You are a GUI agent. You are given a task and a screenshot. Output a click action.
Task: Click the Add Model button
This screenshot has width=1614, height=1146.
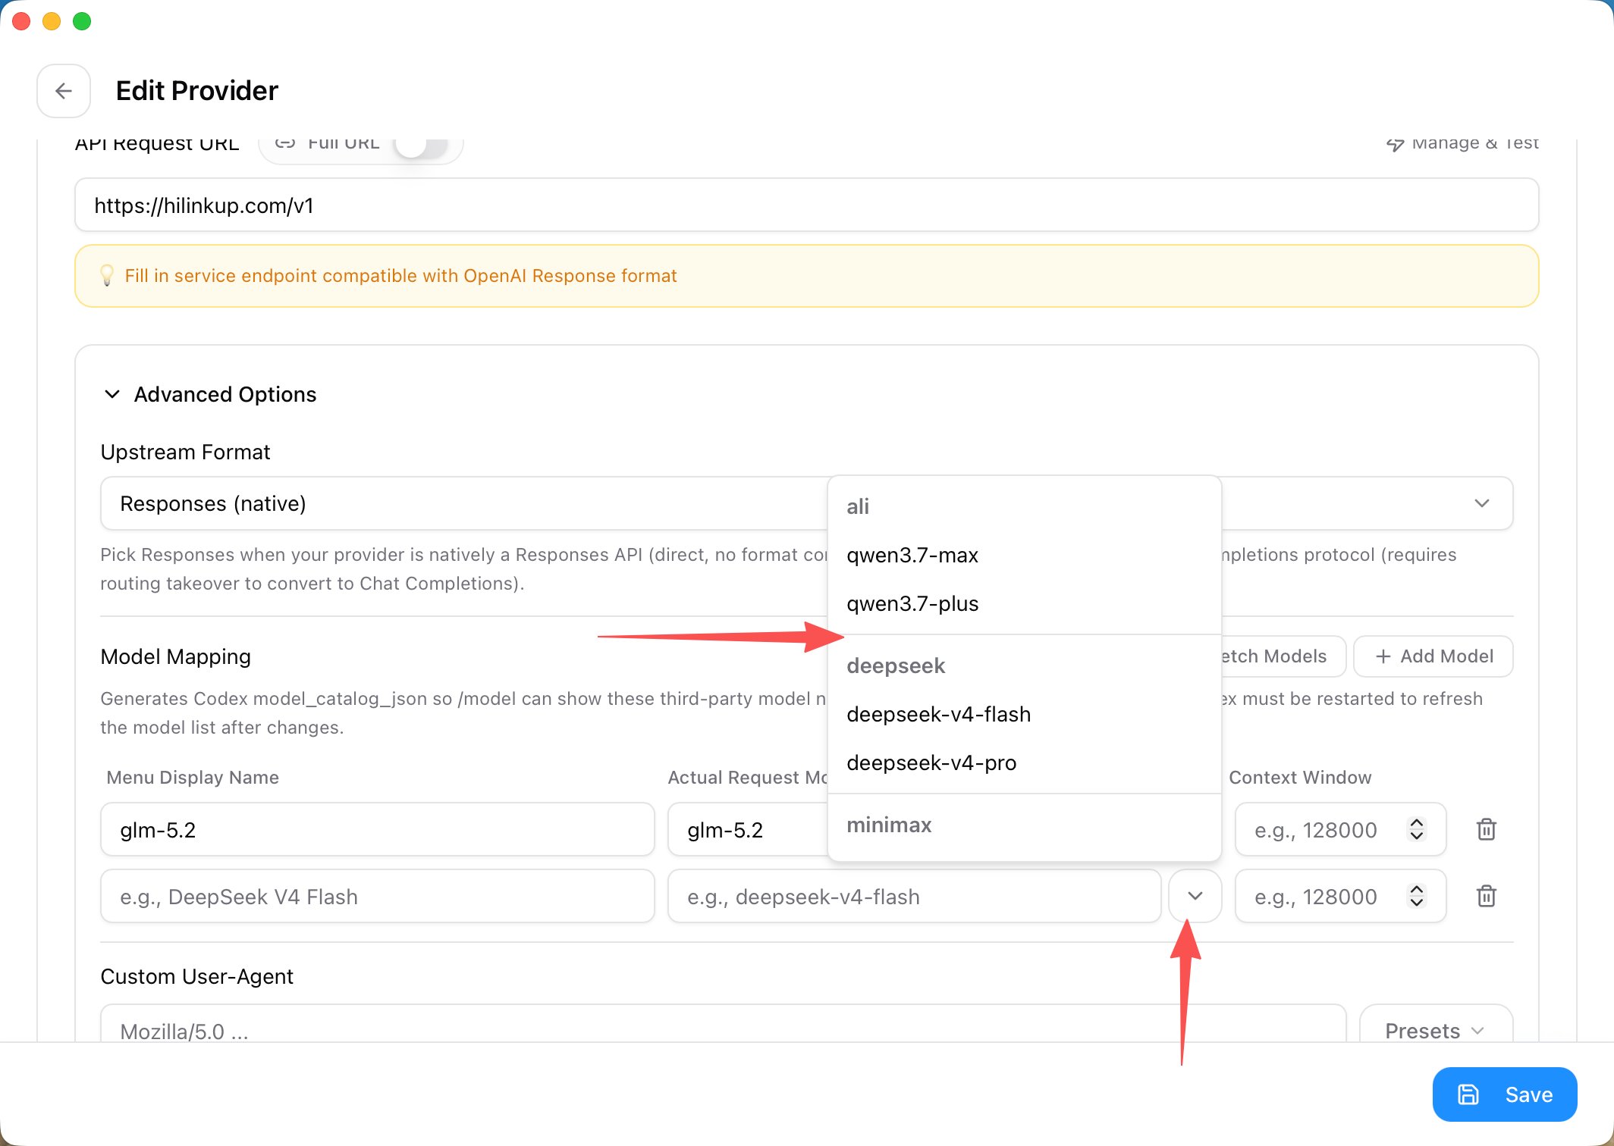coord(1433,656)
